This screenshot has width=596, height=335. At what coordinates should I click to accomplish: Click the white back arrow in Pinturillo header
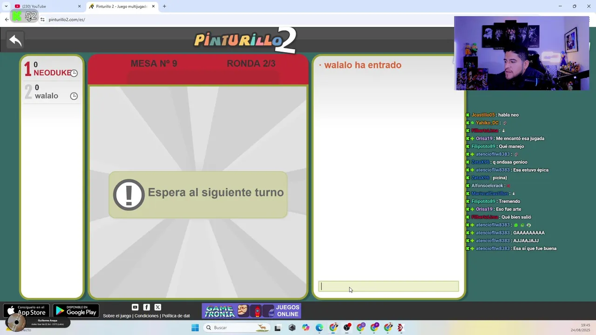[15, 40]
